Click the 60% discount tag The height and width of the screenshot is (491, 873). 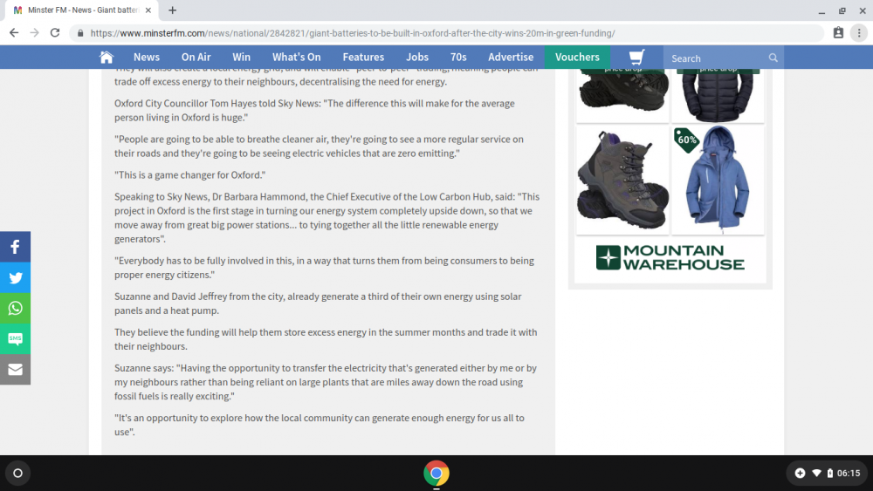686,140
